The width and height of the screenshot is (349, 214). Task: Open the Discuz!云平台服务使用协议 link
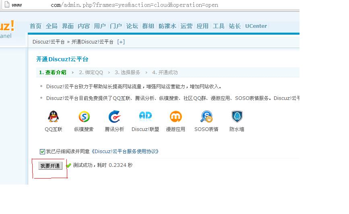[125, 152]
